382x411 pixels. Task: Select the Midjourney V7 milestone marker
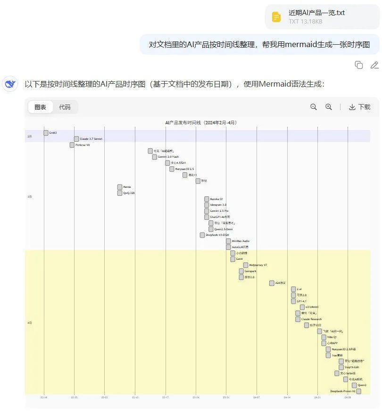pos(246,265)
